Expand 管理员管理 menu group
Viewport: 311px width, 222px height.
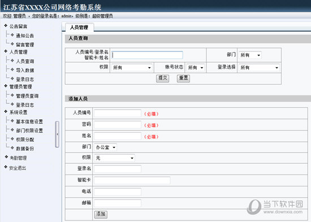point(20,86)
